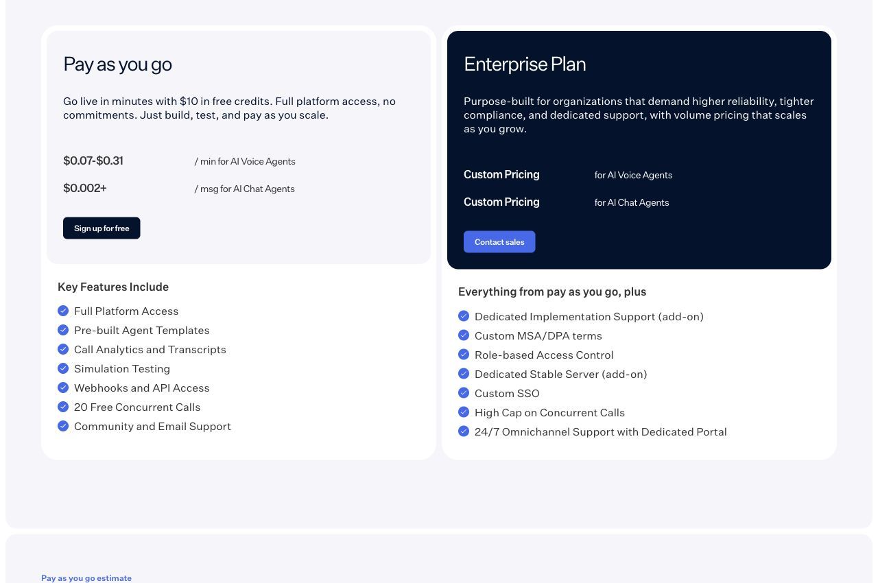Screen dimensions: 878x583
Task: Click the Sign up for free button
Action: pyautogui.click(x=102, y=228)
